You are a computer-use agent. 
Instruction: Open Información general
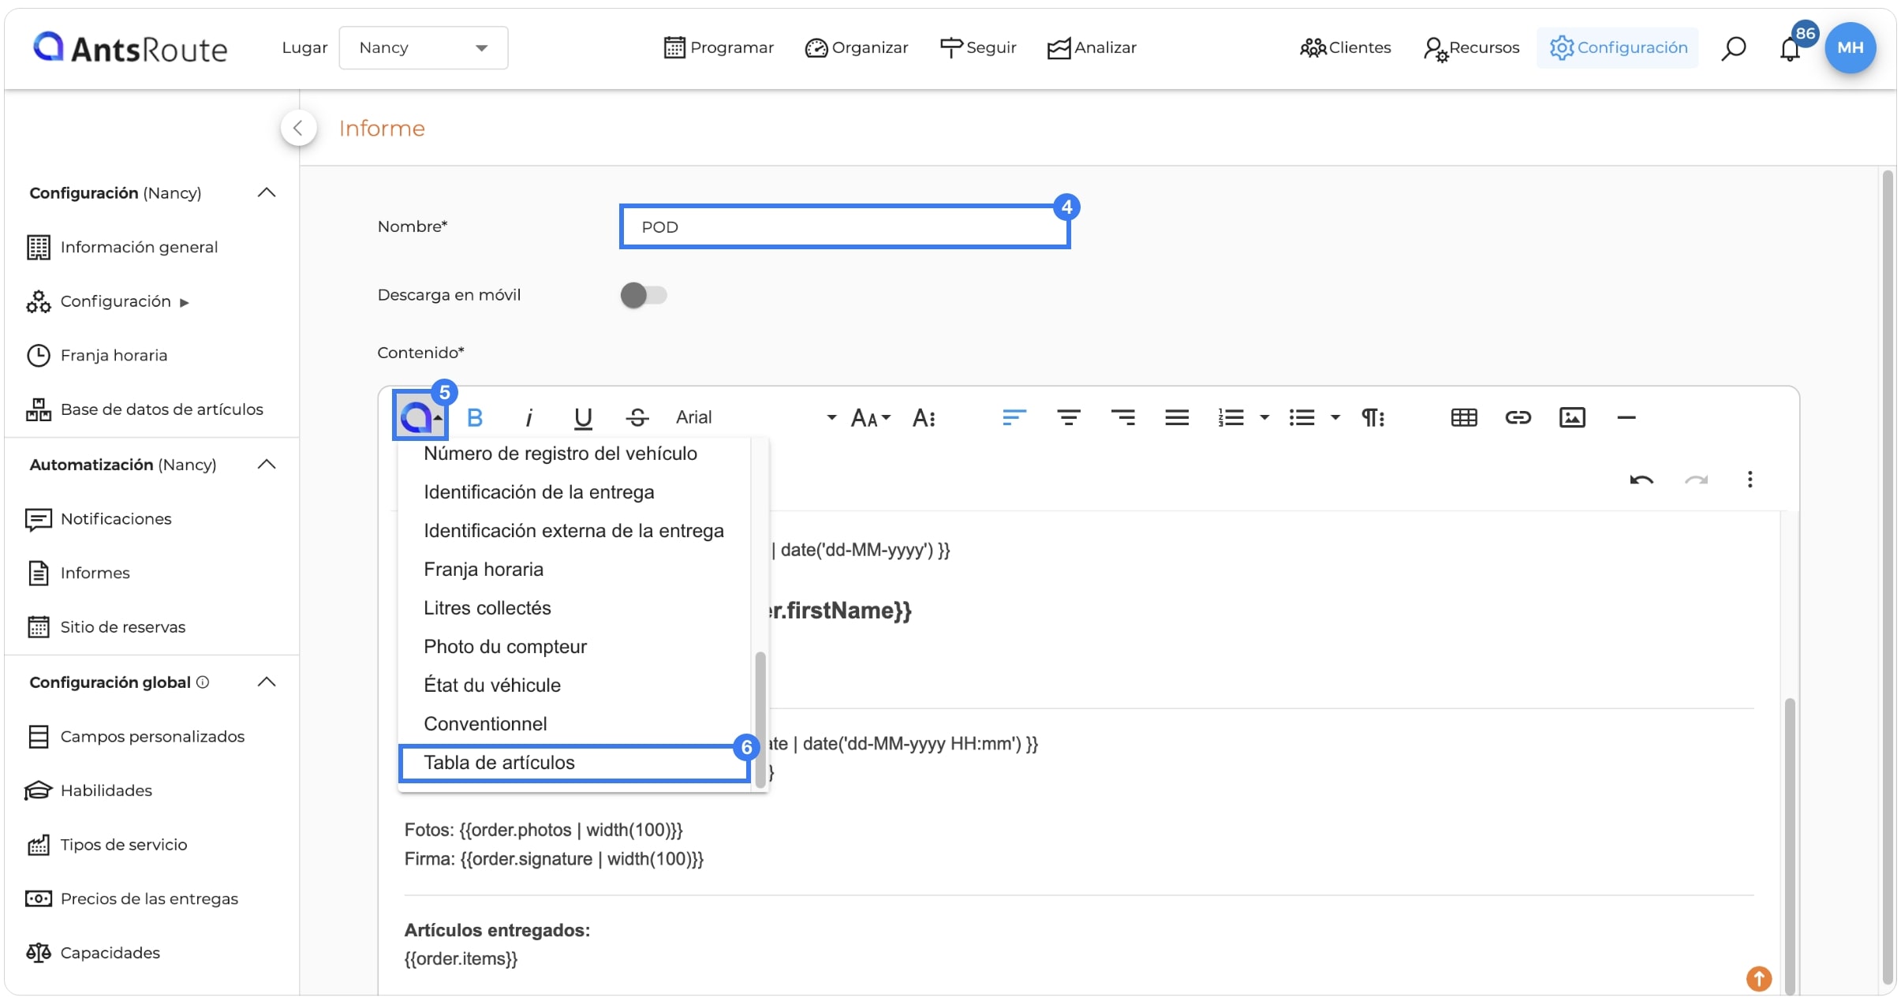tap(122, 247)
